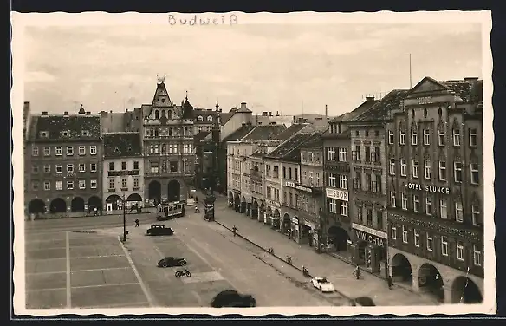This screenshot has height=326, width=506.
Task: Click the handwritten Budweiß caption
Action: click(x=203, y=20)
